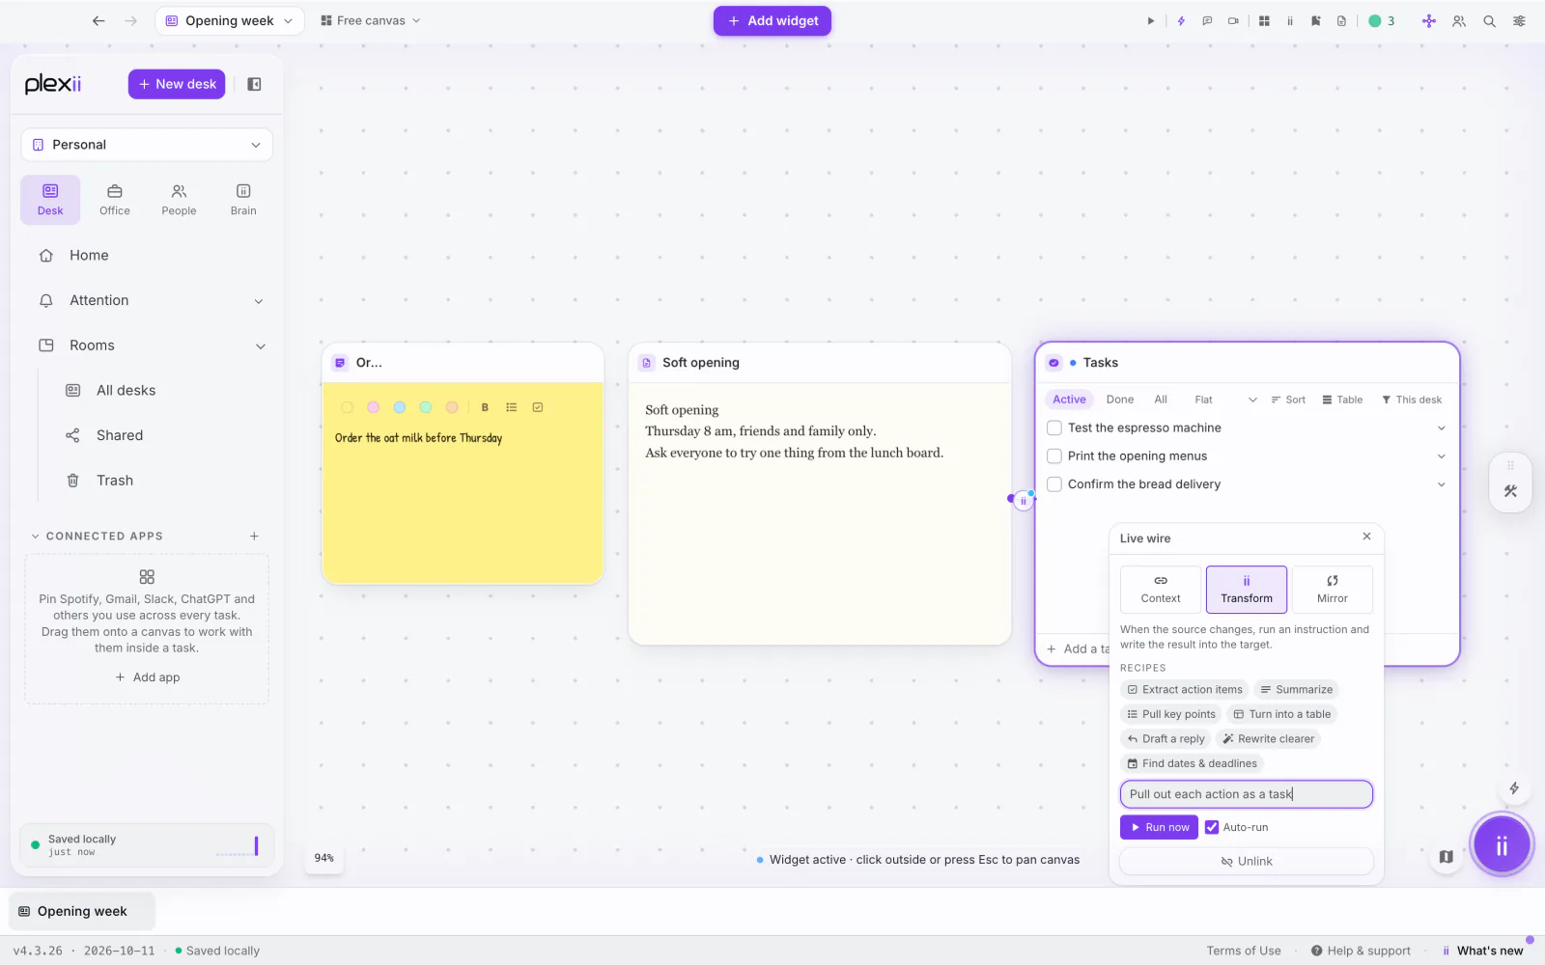The image size is (1545, 965).
Task: Check off Print the opening menus
Action: click(1054, 455)
